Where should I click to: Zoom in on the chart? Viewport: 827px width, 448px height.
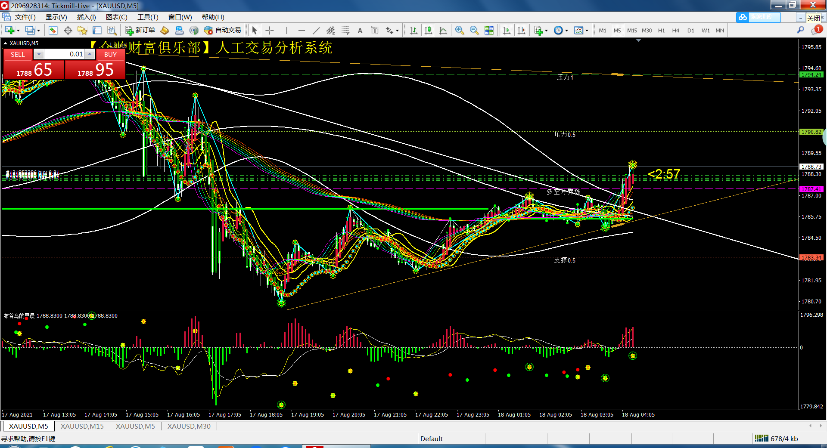460,30
